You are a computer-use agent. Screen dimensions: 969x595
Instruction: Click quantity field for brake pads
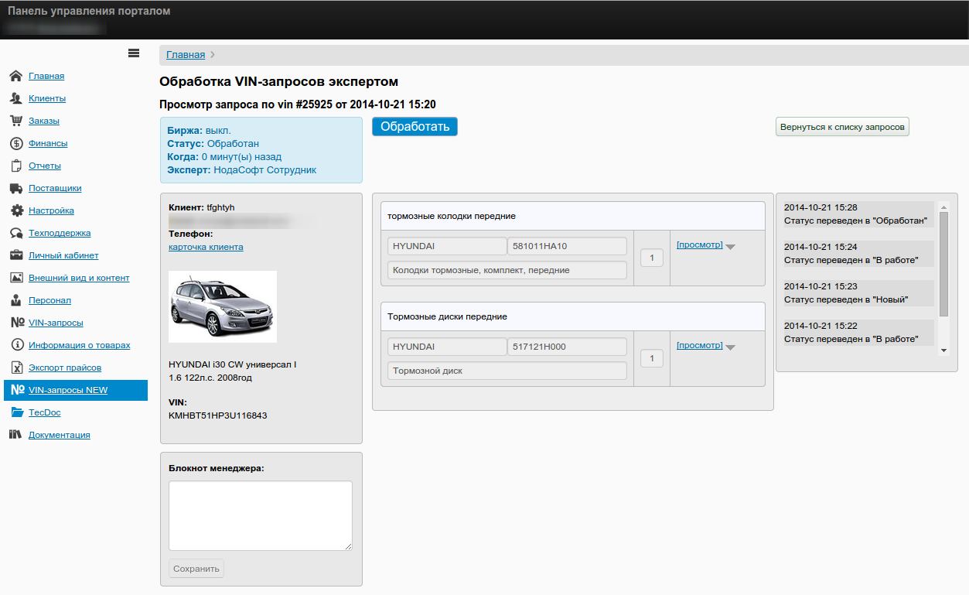[x=652, y=258]
